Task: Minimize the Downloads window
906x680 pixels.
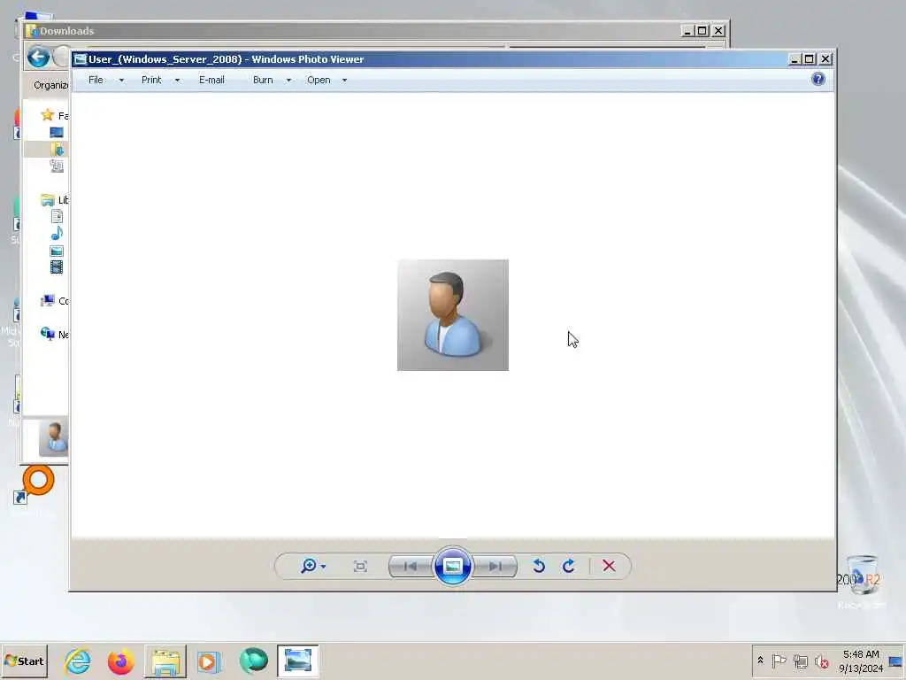Action: pos(687,31)
